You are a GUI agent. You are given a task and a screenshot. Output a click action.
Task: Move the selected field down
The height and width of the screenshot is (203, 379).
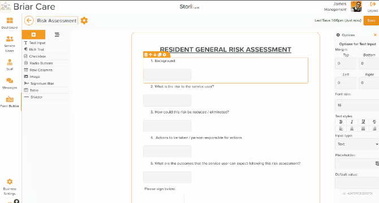click(x=155, y=55)
